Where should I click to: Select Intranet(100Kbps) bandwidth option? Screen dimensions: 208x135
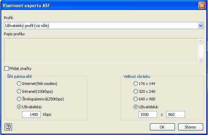click(x=19, y=91)
